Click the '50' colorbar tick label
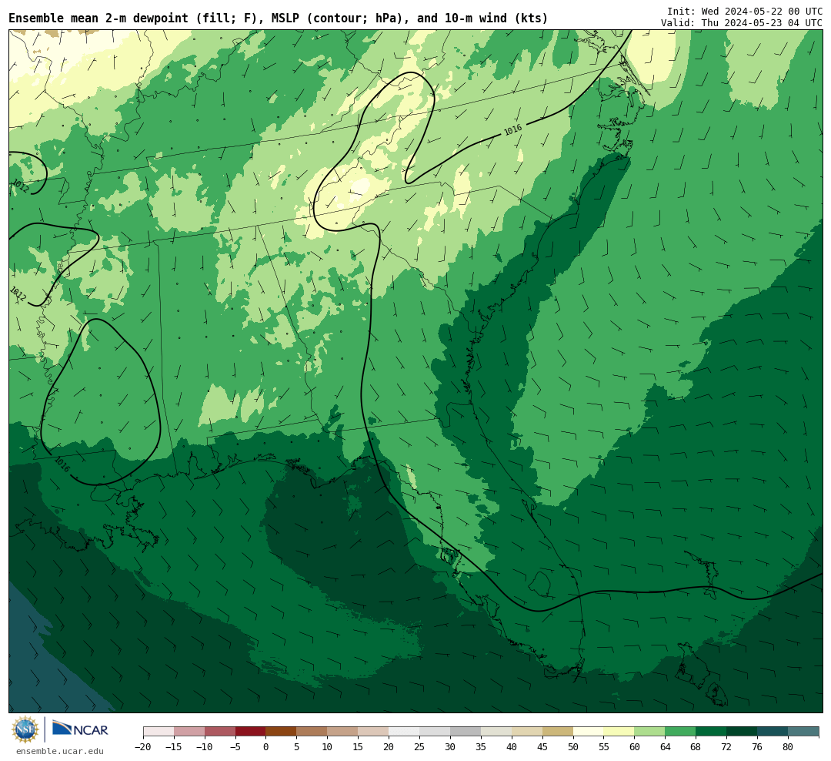831x761 pixels. click(573, 747)
